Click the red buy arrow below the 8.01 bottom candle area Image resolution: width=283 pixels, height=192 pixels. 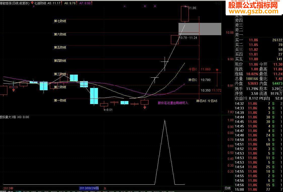pos(145,107)
